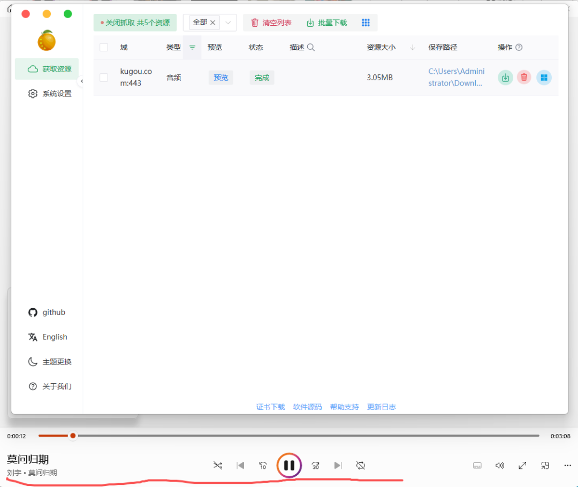Check the kugou.com:443 row checkbox
The image size is (578, 487).
(104, 77)
